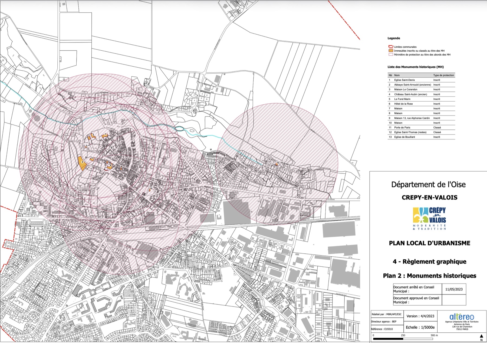Select 'Abbaye Saint-Arnould (ancienne)' in the list

coord(413,85)
